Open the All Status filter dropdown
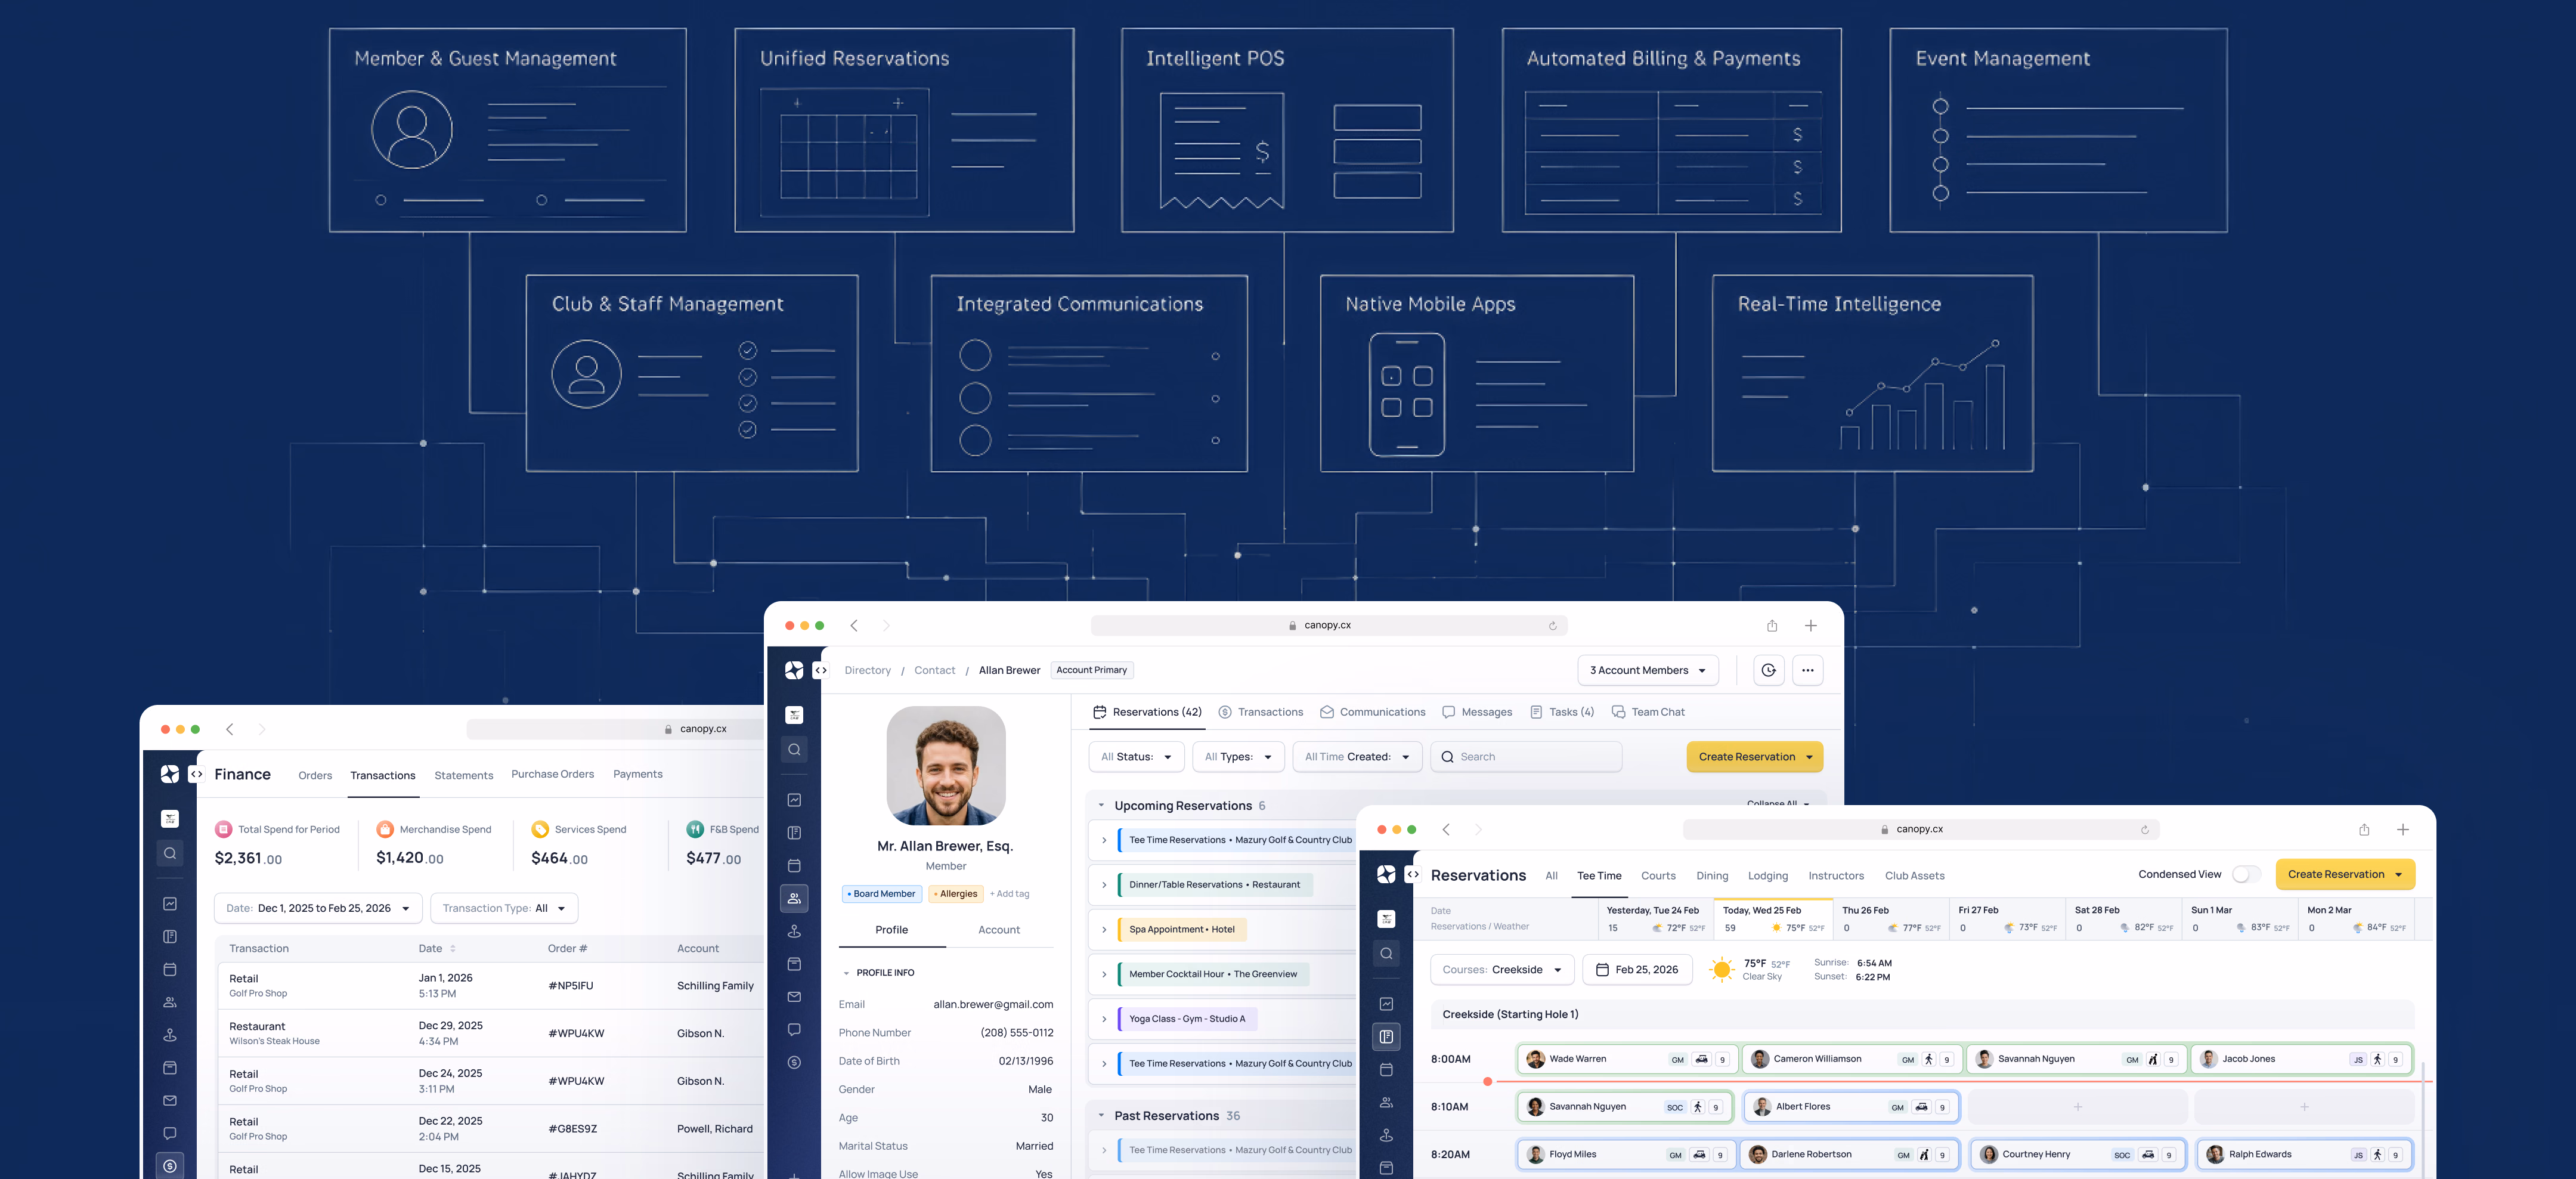This screenshot has width=2576, height=1179. click(1136, 757)
